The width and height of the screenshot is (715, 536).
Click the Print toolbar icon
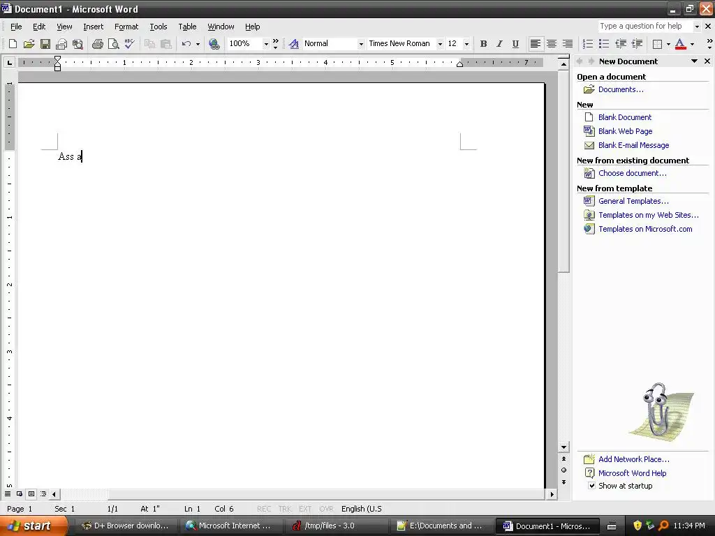click(98, 44)
